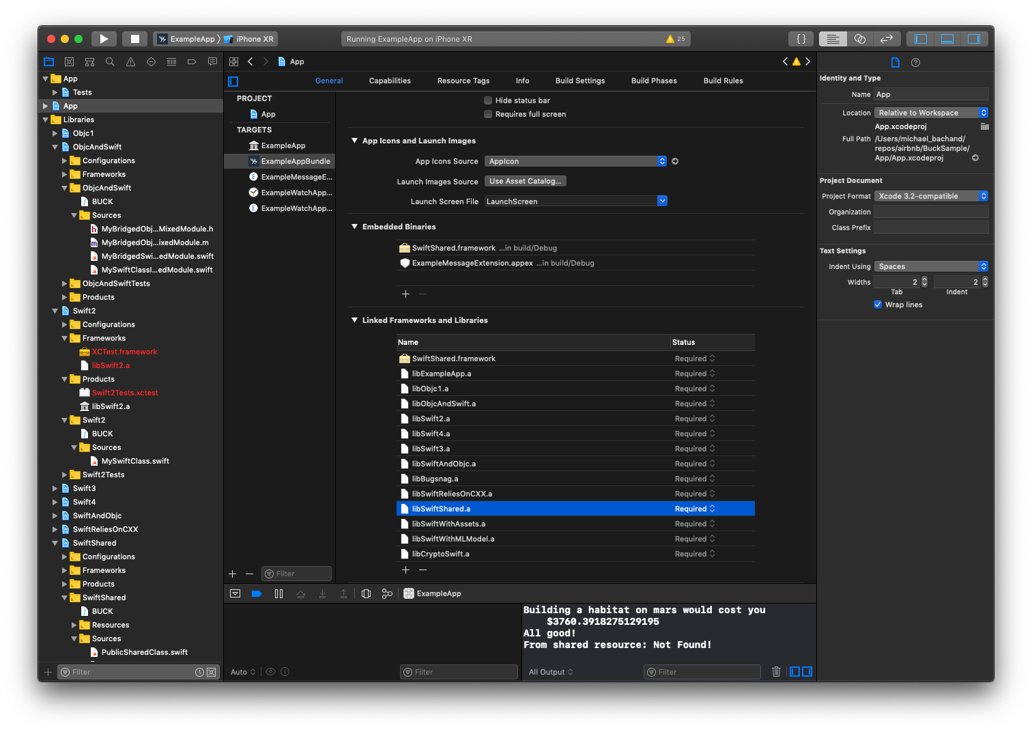Clear console with the trash icon
This screenshot has width=1032, height=732.
(x=776, y=672)
